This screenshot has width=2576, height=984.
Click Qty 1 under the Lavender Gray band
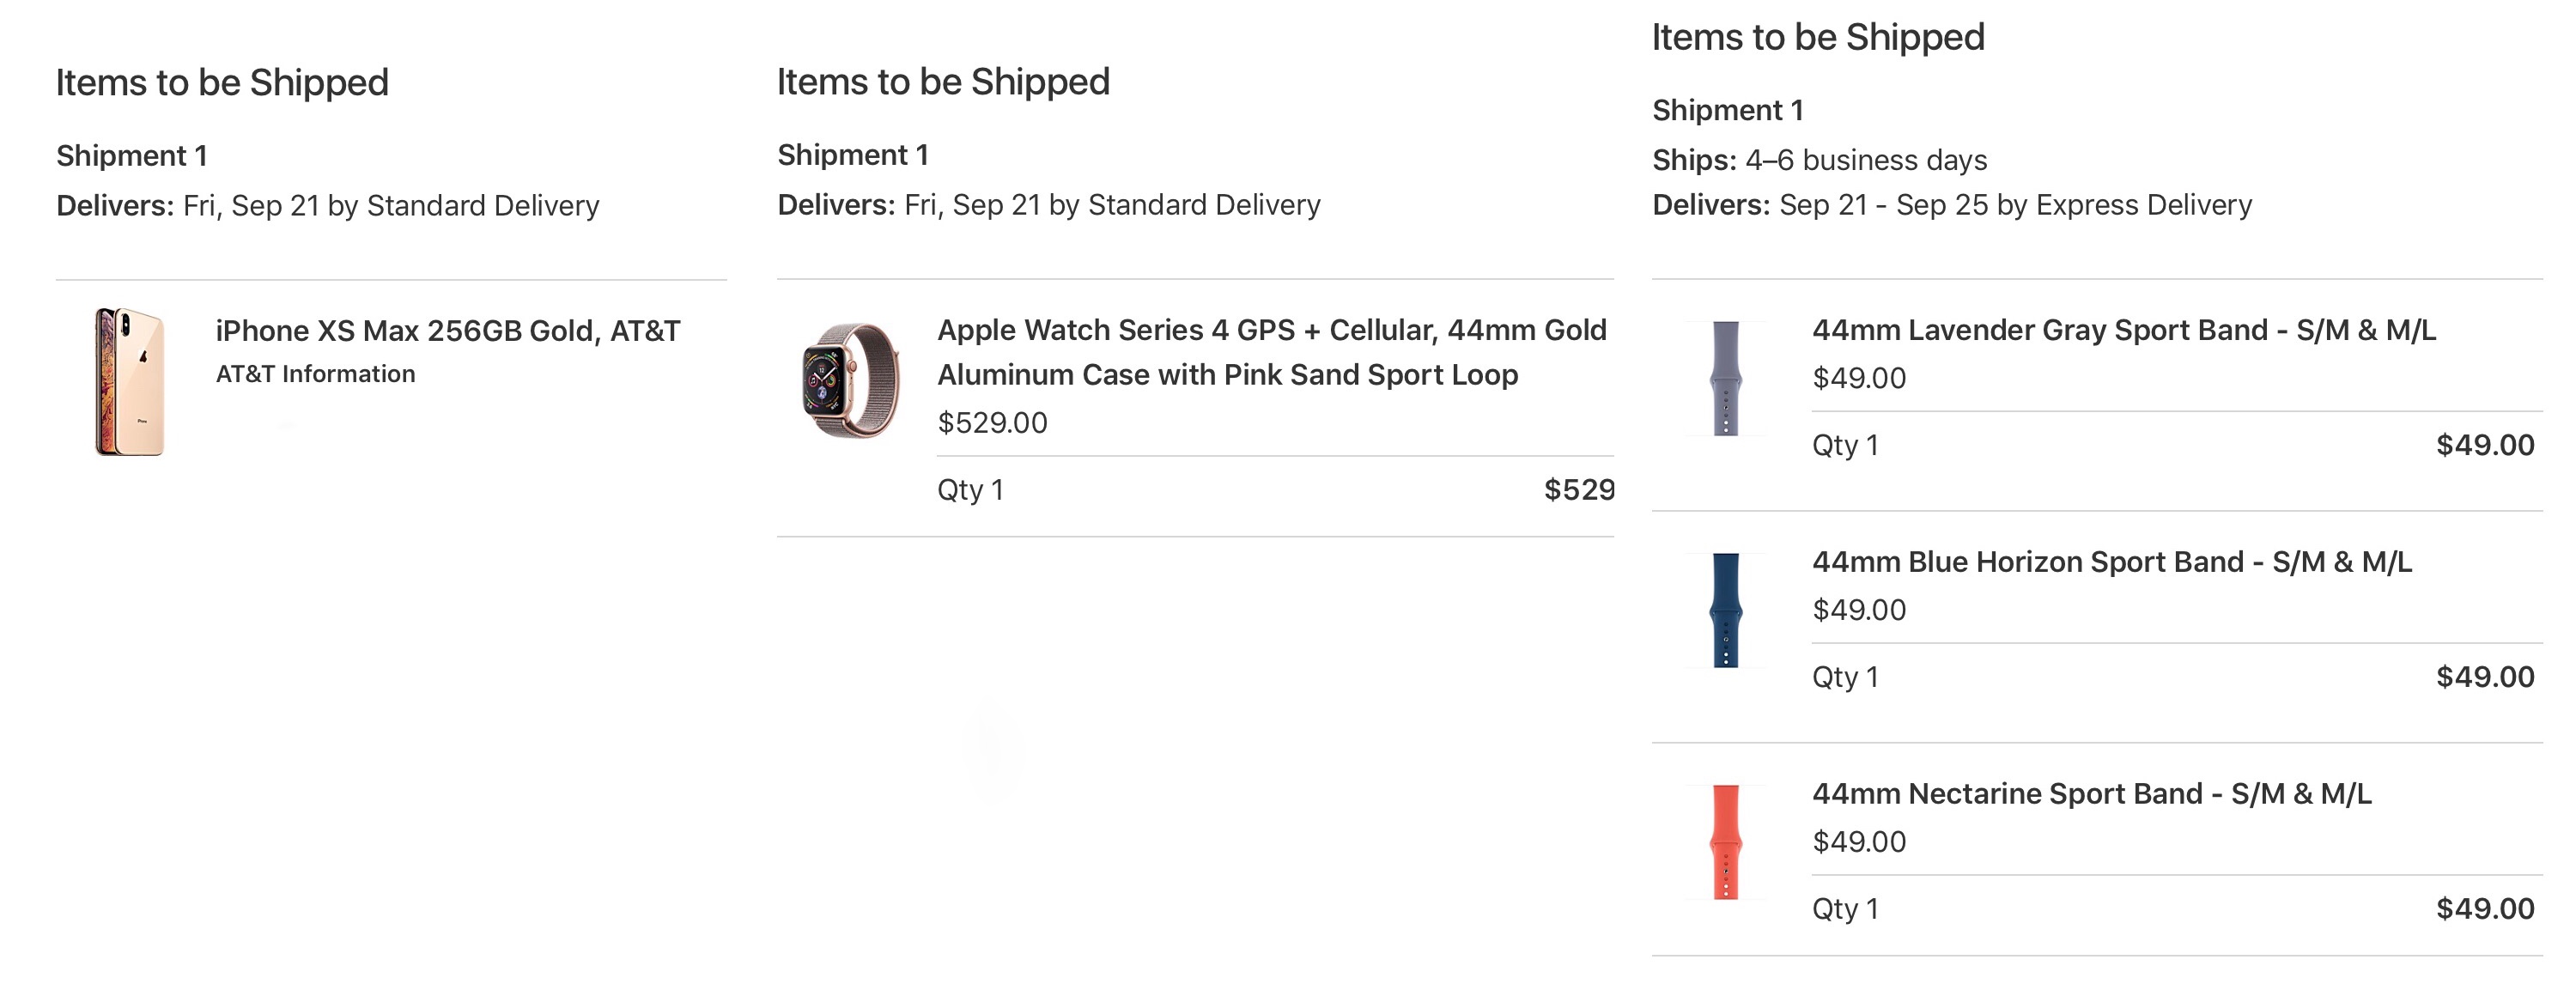1845,445
